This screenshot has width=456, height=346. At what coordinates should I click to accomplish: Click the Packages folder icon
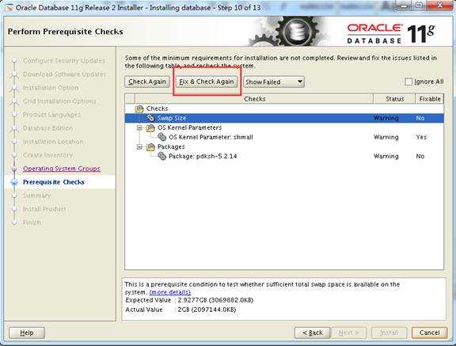150,146
